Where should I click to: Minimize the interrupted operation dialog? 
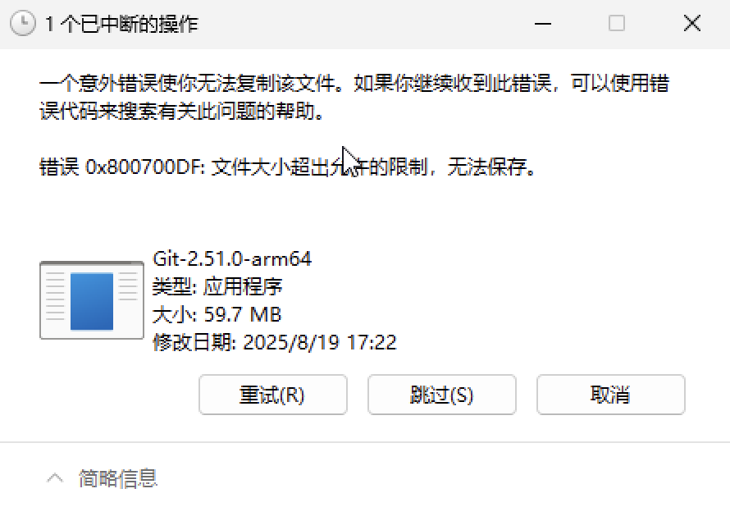(543, 23)
